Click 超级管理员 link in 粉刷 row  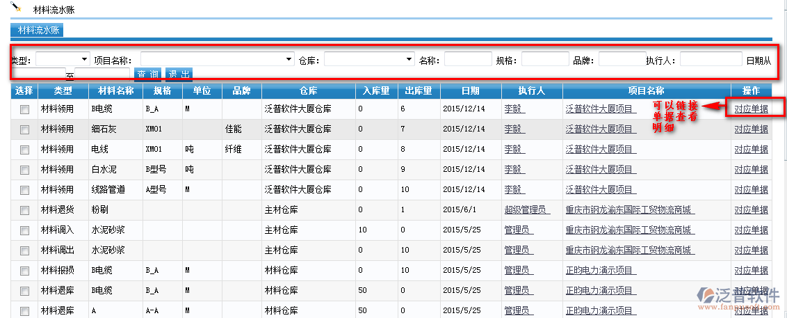(526, 210)
